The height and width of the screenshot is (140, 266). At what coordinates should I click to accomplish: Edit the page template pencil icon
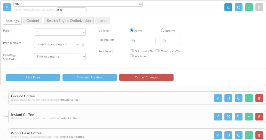click(83, 44)
